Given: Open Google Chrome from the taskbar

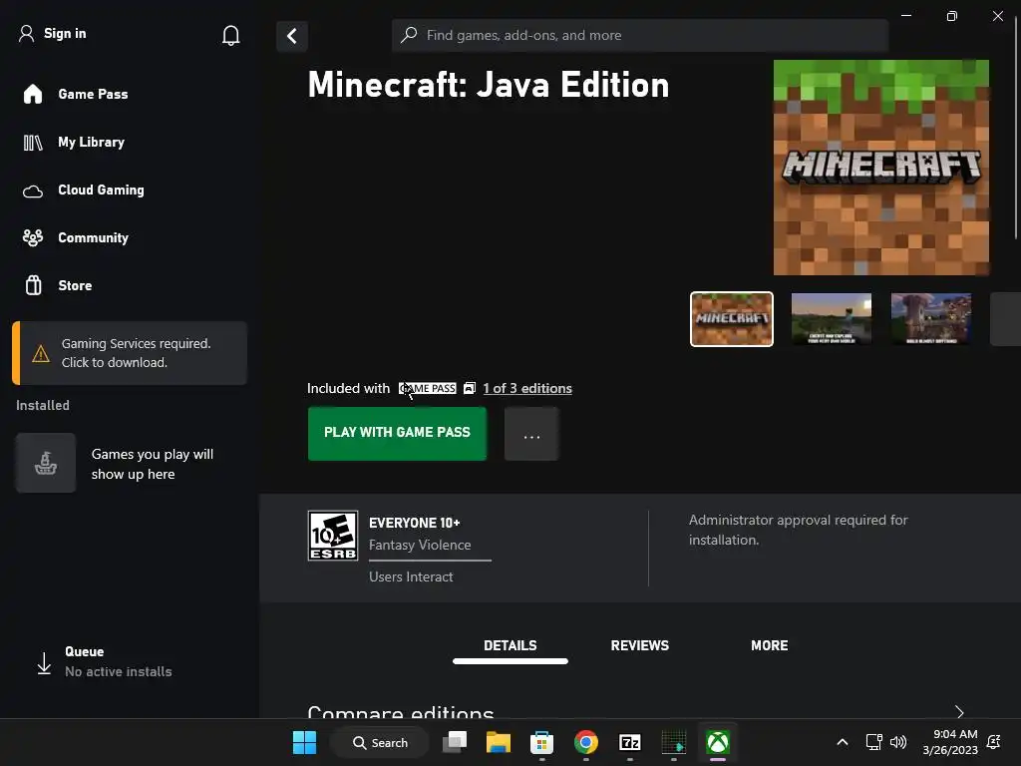Looking at the screenshot, I should pos(586,742).
